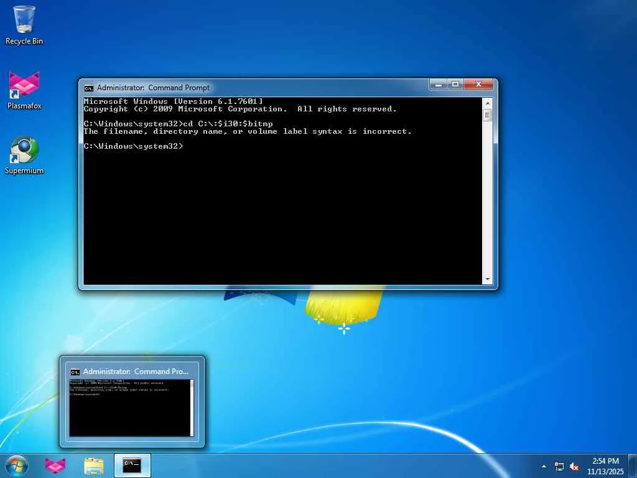Click the last C:\Windows\system32> prompt
Screen dimensions: 637x478
point(133,146)
